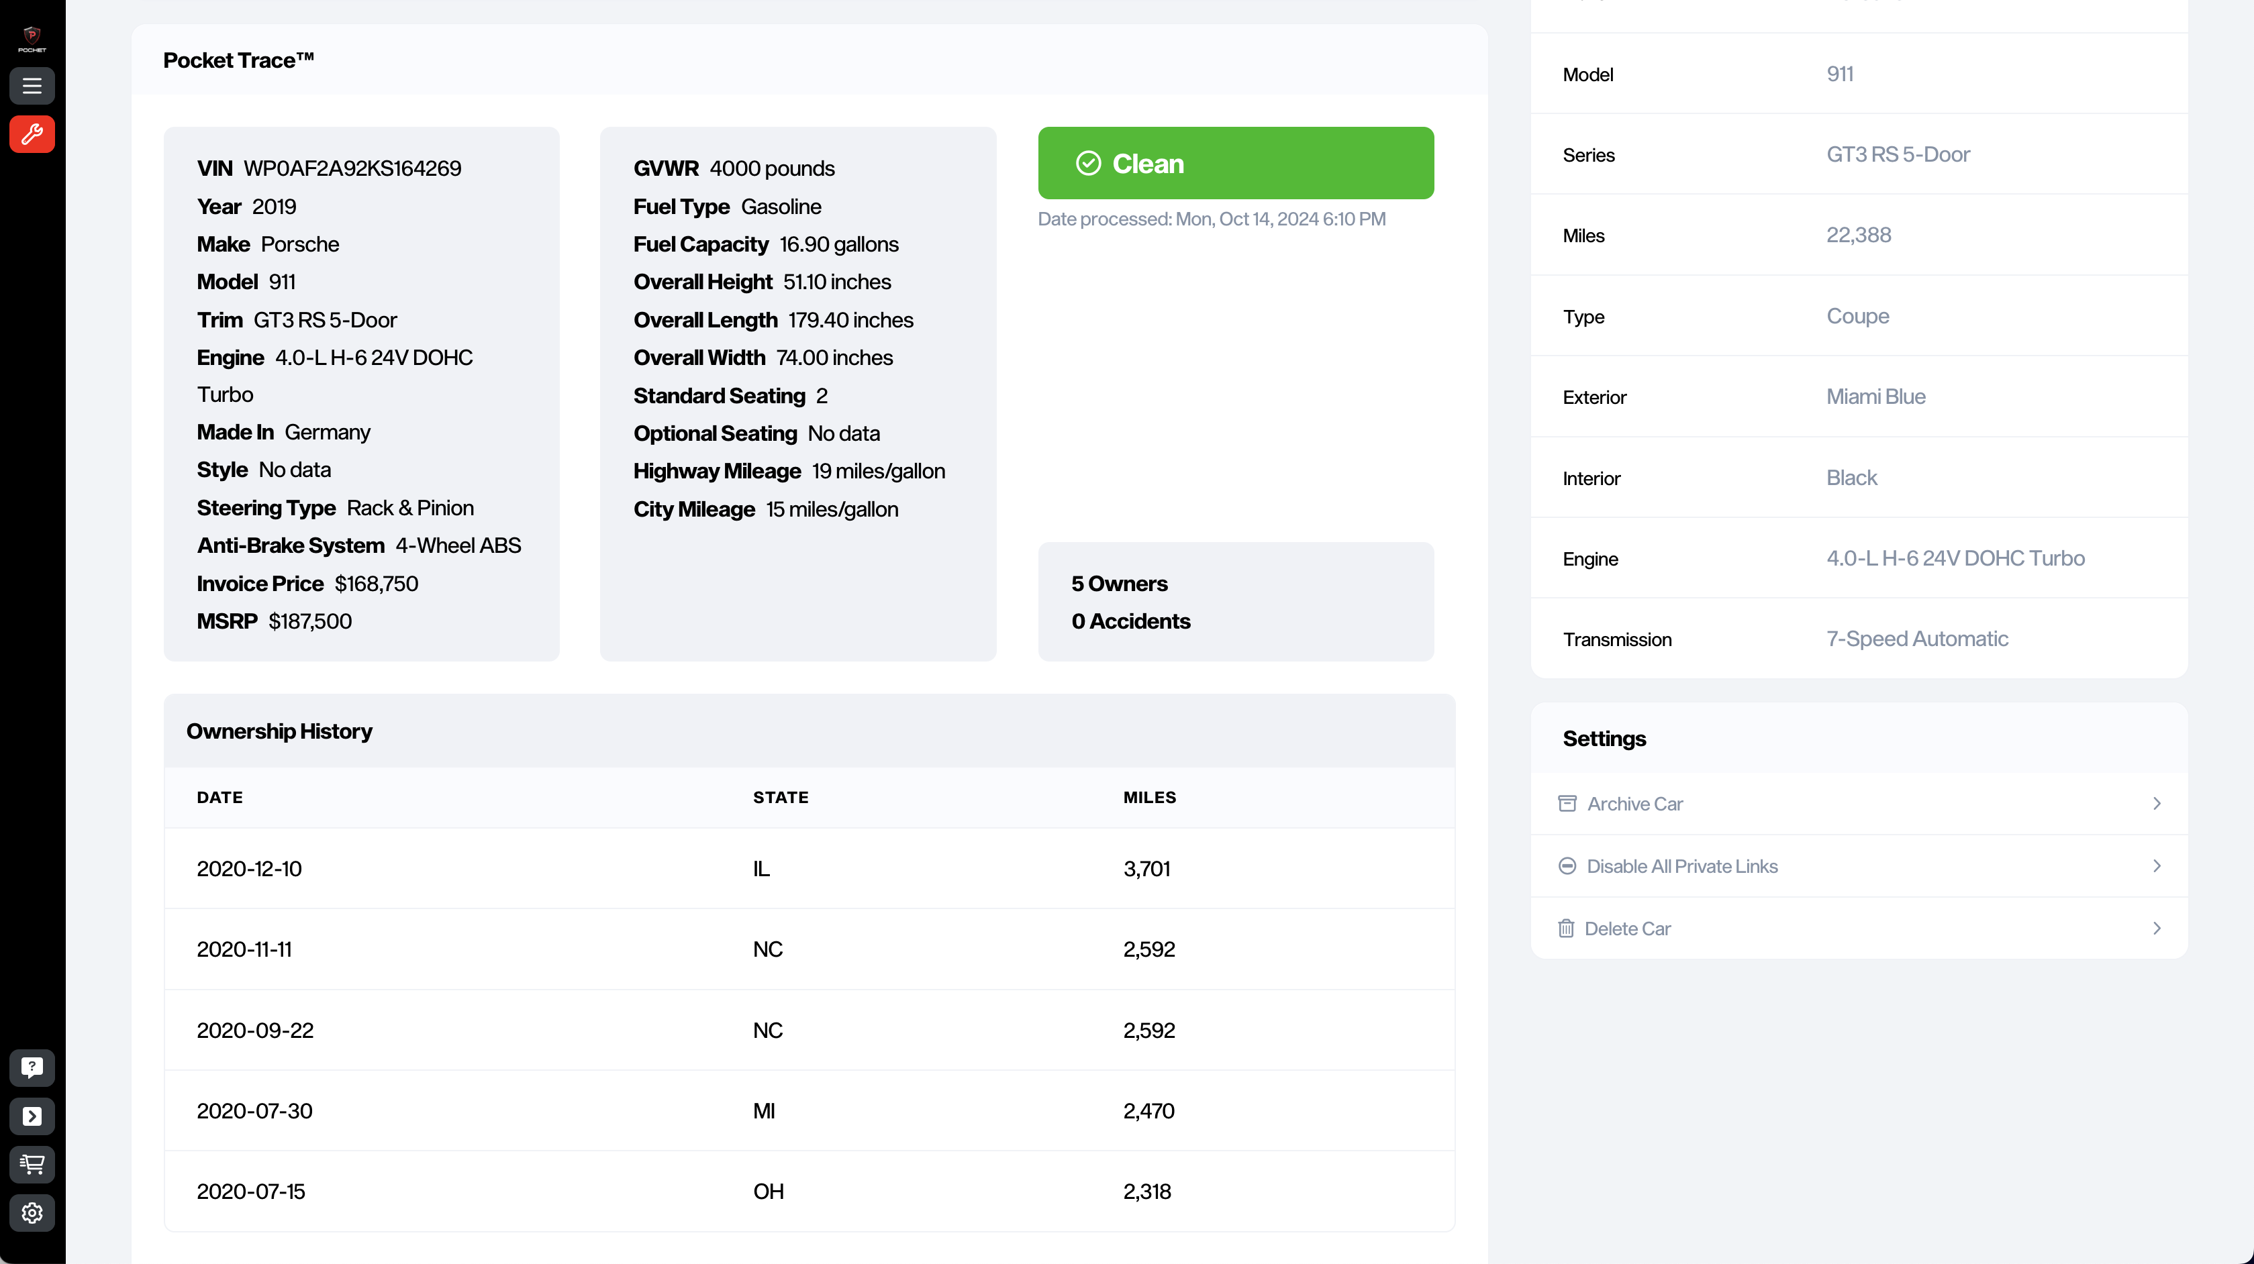Expand the Archive Car chevron
Viewport: 2254px width, 1264px height.
tap(2157, 803)
